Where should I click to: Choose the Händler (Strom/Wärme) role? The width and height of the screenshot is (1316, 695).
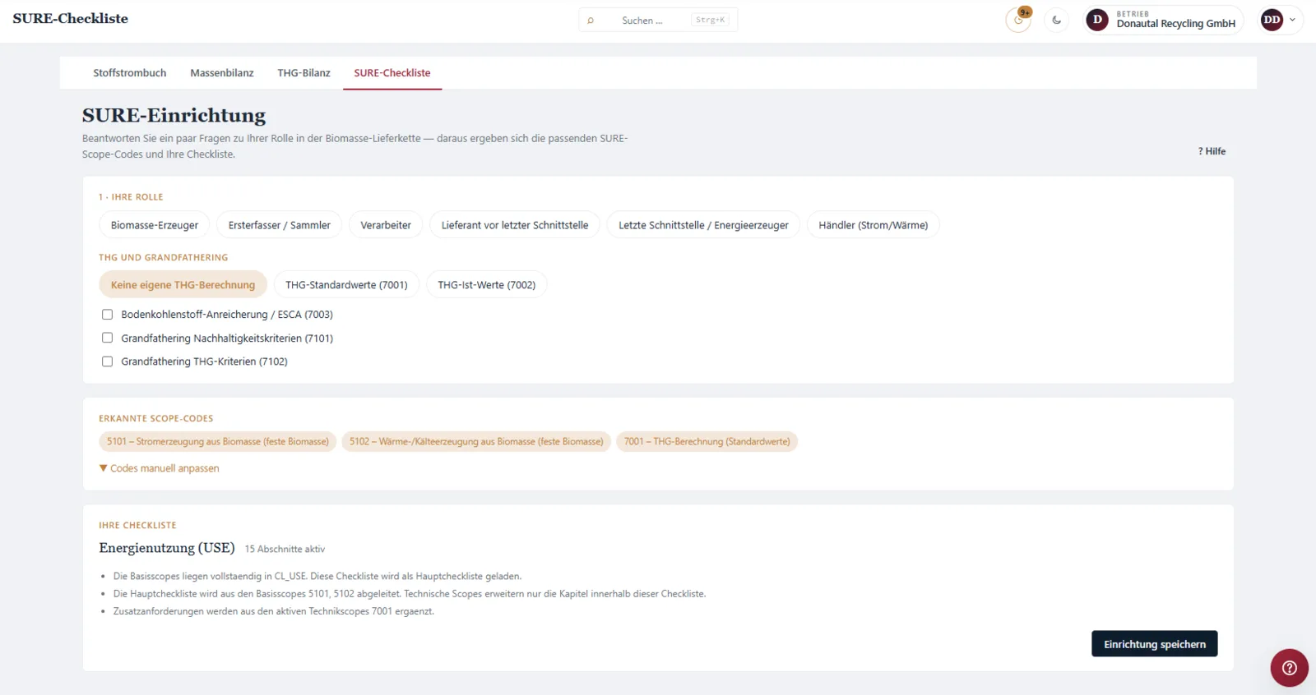pyautogui.click(x=873, y=225)
